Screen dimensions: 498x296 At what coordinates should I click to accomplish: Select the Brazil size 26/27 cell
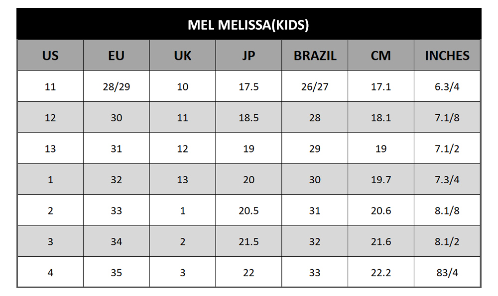pos(315,87)
